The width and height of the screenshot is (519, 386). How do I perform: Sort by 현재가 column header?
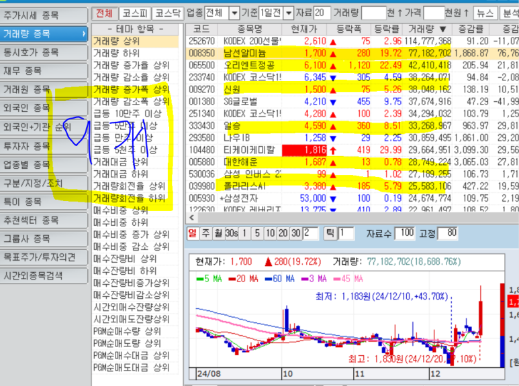point(304,29)
